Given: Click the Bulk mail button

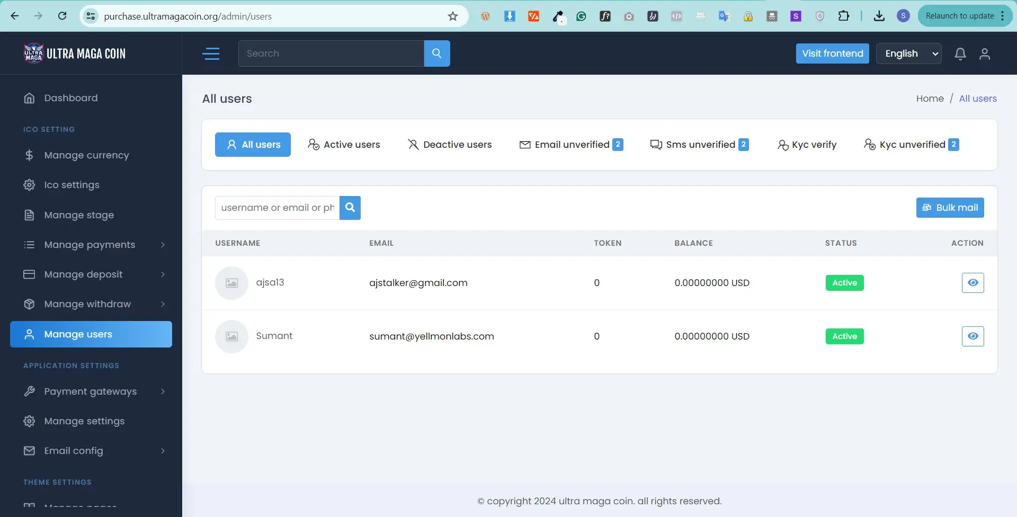Looking at the screenshot, I should tap(950, 208).
